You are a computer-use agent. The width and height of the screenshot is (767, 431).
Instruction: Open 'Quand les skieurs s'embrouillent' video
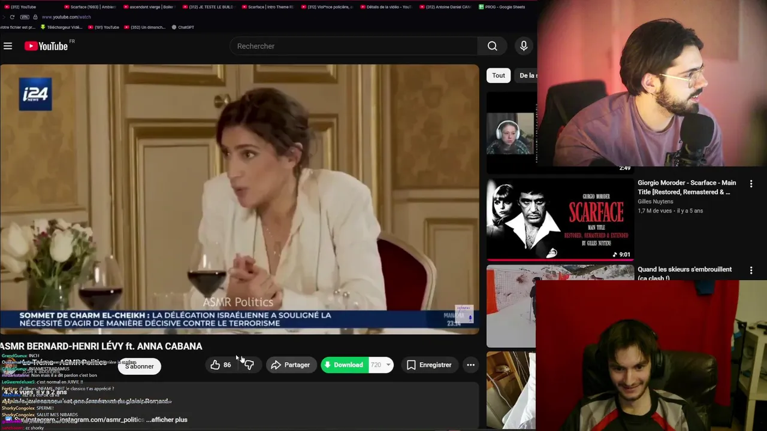point(684,273)
